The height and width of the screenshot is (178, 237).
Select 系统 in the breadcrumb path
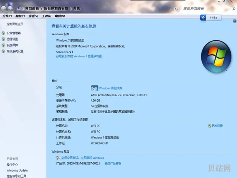(77, 8)
